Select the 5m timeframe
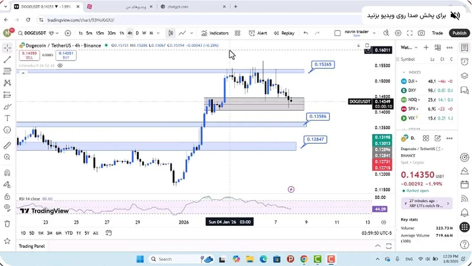Screen dimensions: 472x266 [x=89, y=33]
